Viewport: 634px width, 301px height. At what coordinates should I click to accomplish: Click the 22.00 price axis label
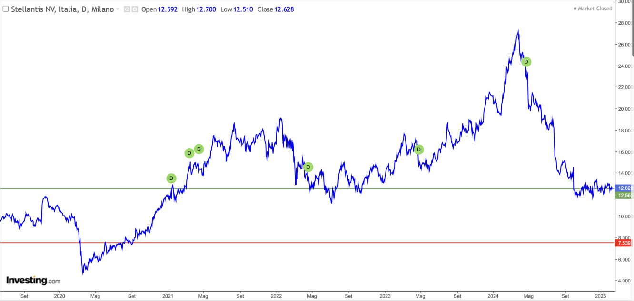(625, 87)
